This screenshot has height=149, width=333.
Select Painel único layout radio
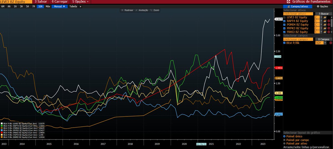point(284,136)
